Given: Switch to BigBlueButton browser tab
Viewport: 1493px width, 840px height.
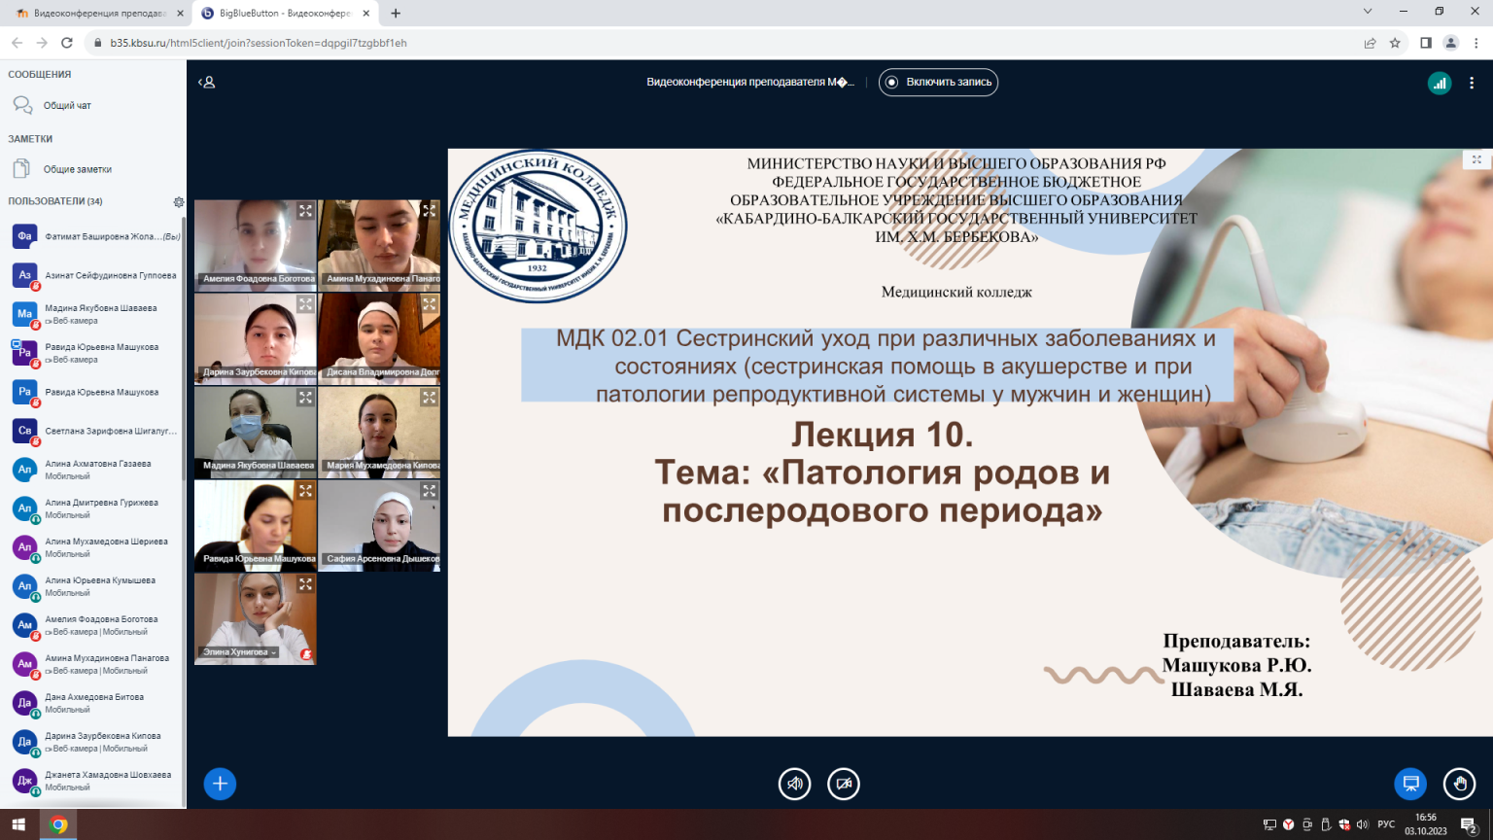Looking at the screenshot, I should 285,14.
